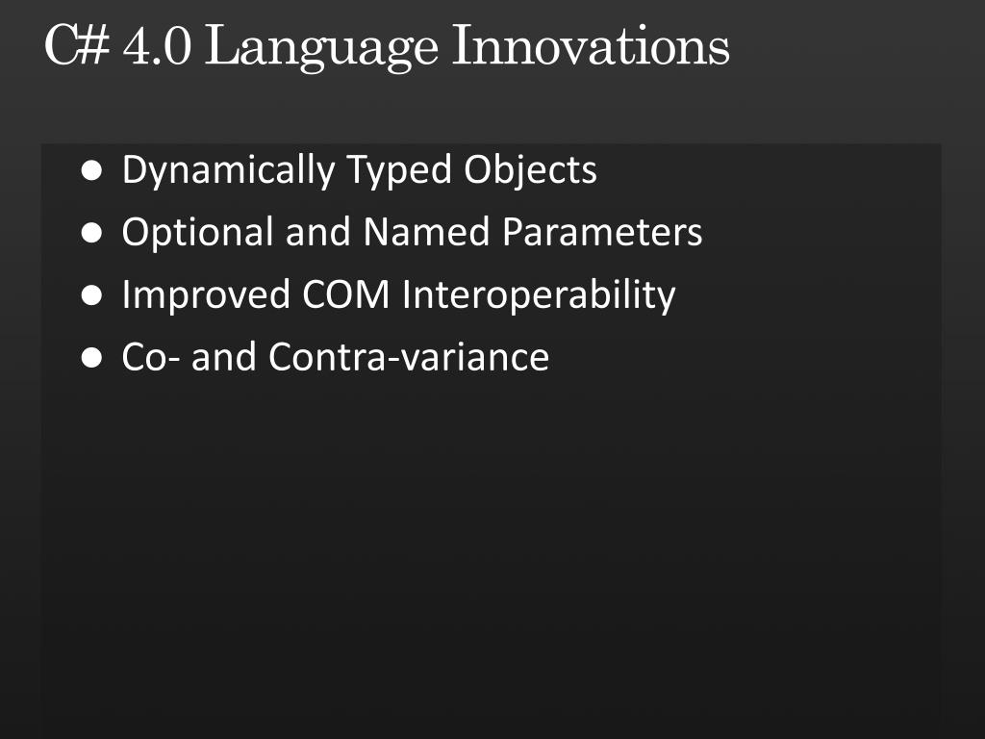Select the word "Language" in the slide title
Screen dimensions: 985x739
click(x=321, y=48)
